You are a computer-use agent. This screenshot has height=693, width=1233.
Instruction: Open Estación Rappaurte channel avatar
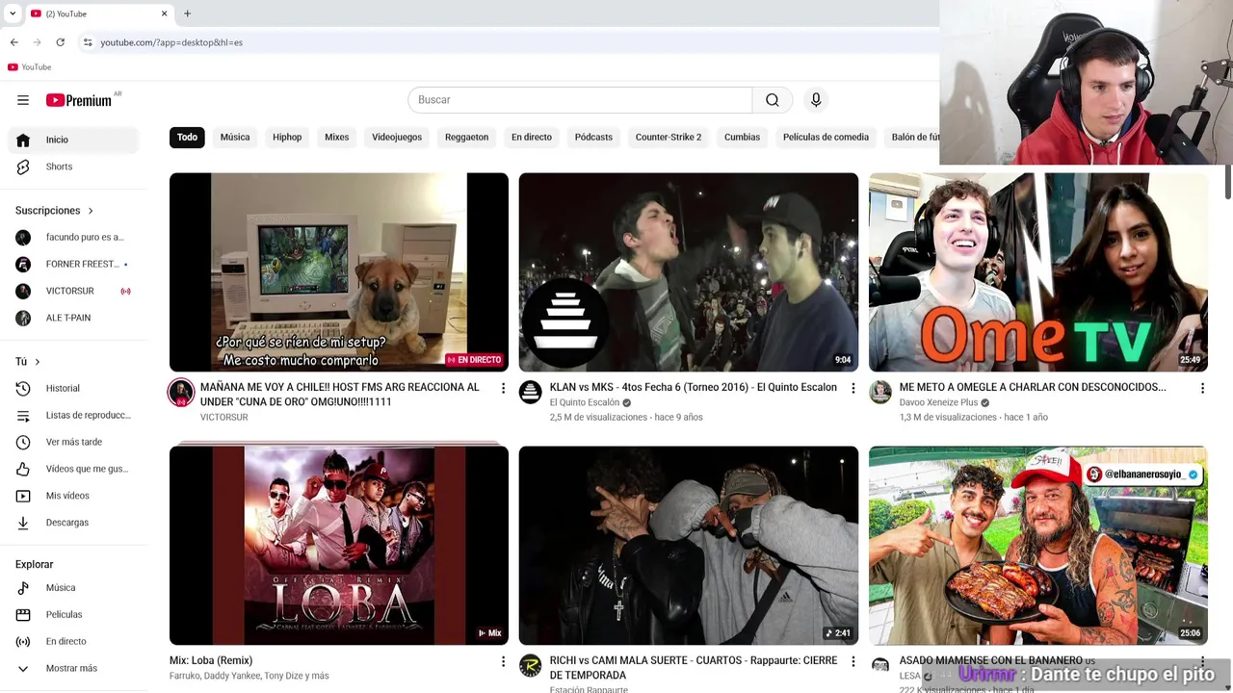[531, 665]
